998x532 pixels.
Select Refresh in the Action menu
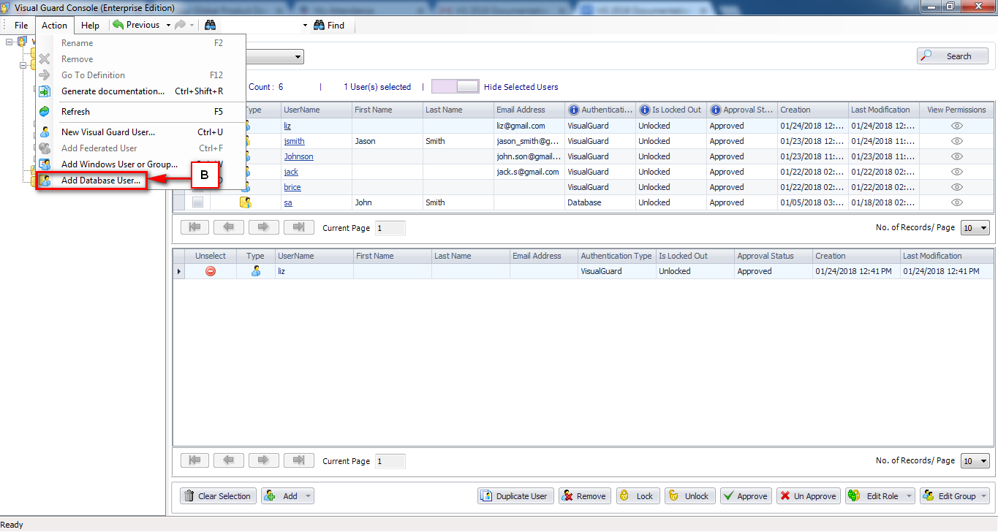coord(75,112)
